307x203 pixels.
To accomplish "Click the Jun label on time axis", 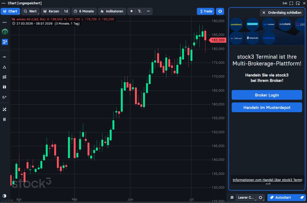I will click(130, 199).
